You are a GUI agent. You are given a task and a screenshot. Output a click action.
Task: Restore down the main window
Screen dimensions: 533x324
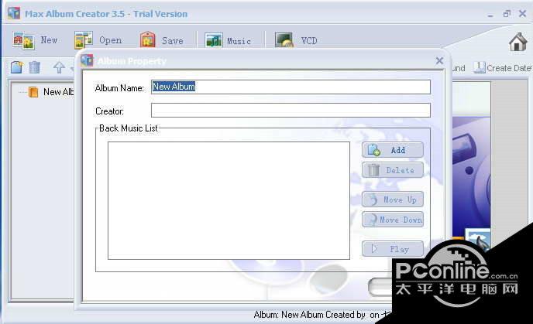pyautogui.click(x=507, y=14)
